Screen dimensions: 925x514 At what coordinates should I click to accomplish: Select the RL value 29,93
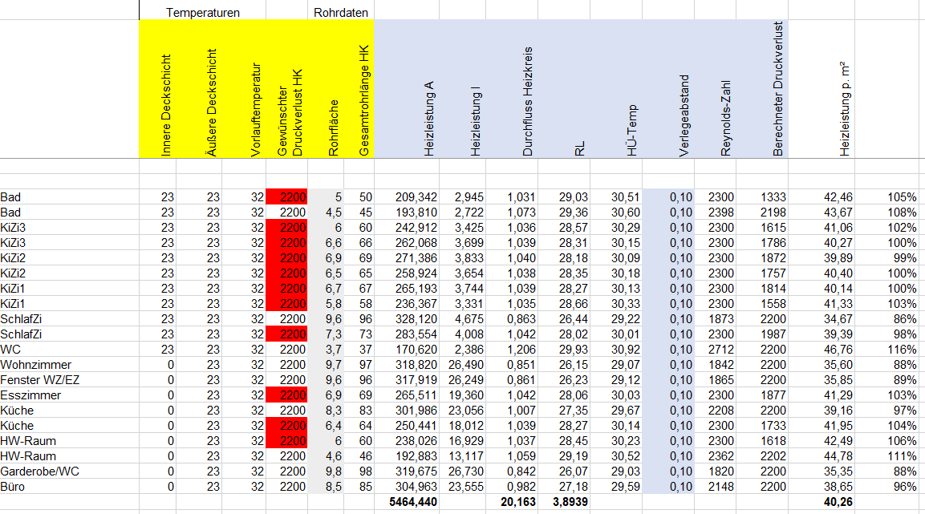[x=574, y=350]
